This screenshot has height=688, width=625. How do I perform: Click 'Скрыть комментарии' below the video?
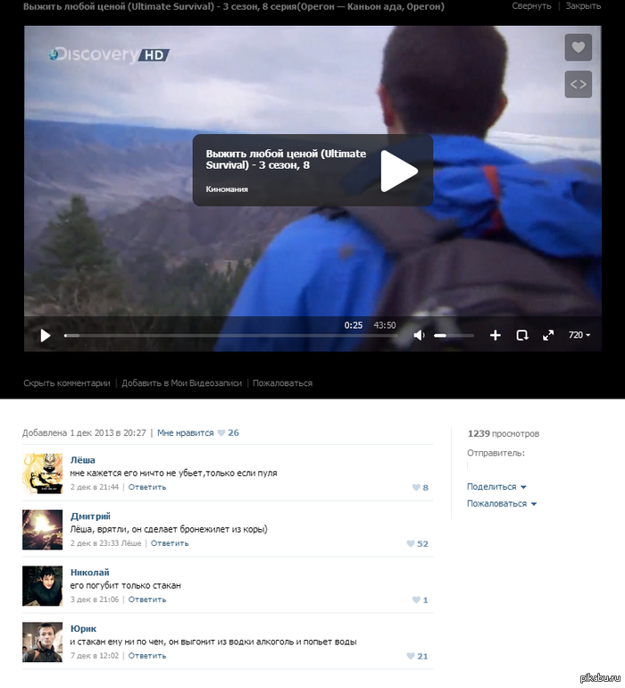[x=67, y=382]
